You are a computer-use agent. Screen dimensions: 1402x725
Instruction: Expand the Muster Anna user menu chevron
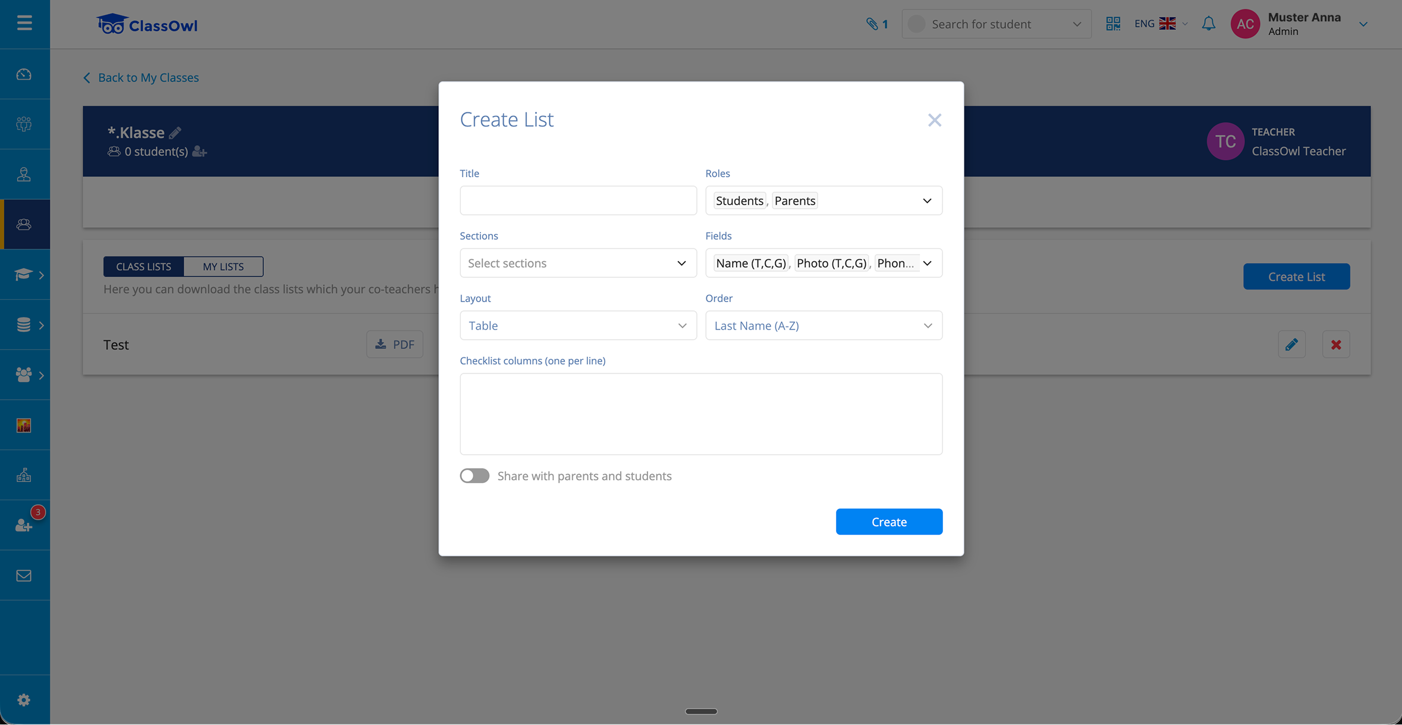(1363, 24)
